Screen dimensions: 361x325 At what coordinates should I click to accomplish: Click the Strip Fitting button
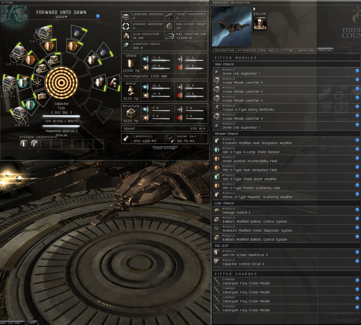164,149
